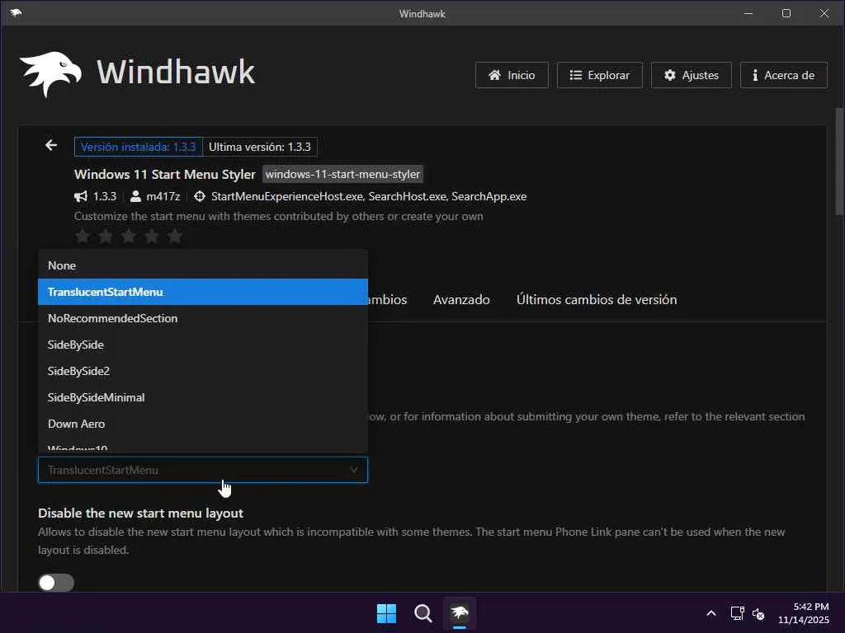The image size is (845, 633).
Task: Go back with the left arrow icon
Action: (x=51, y=145)
